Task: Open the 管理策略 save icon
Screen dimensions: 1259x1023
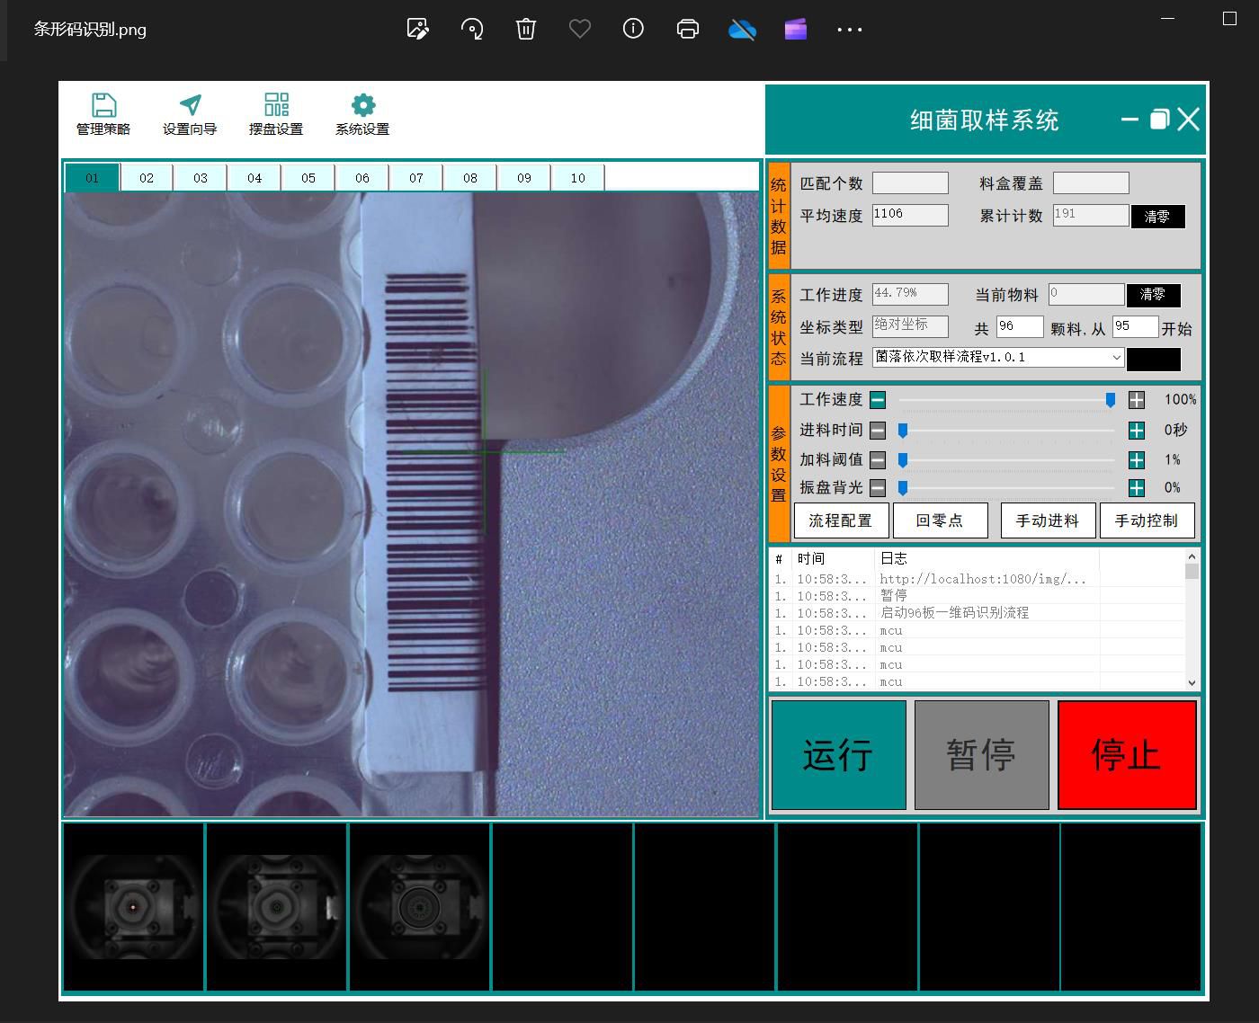Action: click(x=103, y=106)
